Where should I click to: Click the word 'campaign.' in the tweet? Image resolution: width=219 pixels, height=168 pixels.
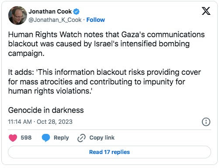tap(26, 53)
